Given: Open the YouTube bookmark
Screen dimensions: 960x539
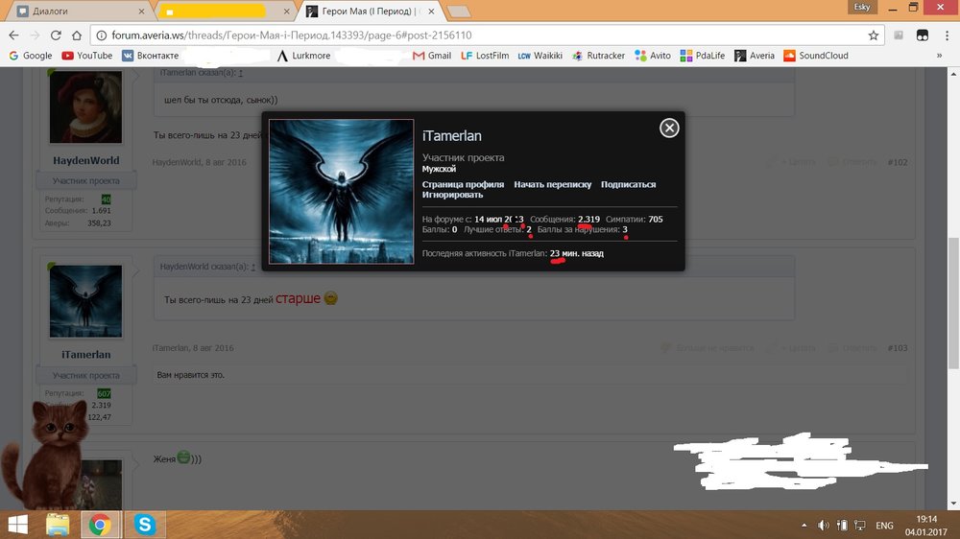Looking at the screenshot, I should [x=86, y=56].
